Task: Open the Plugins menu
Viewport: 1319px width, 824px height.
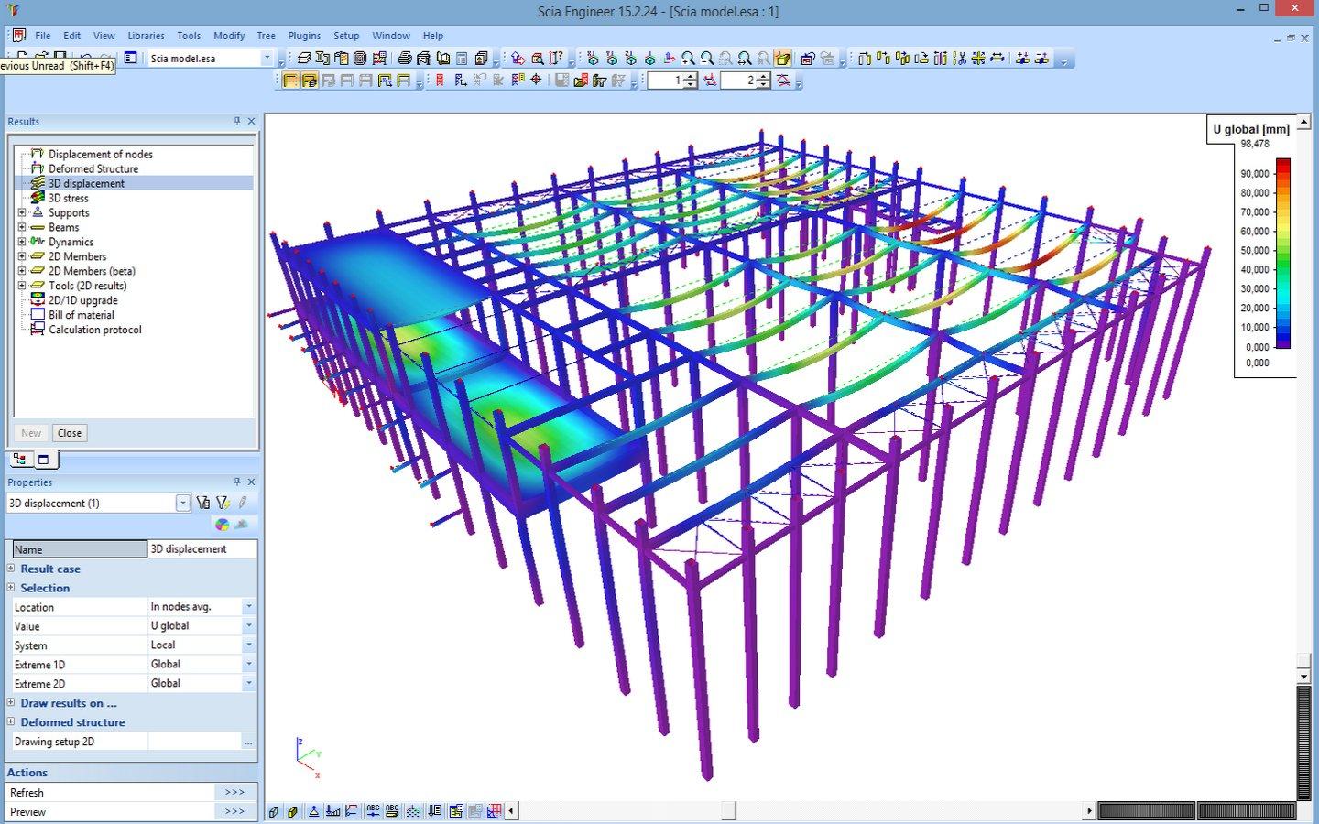Action: [x=304, y=36]
